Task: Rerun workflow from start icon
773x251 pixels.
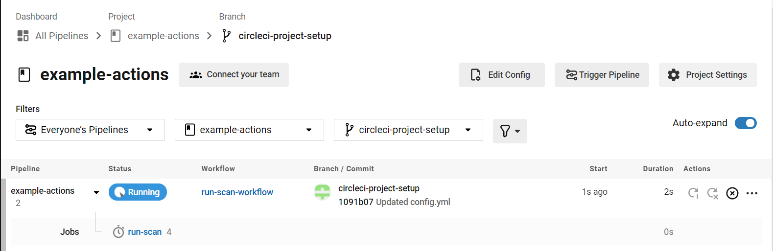Action: 693,193
